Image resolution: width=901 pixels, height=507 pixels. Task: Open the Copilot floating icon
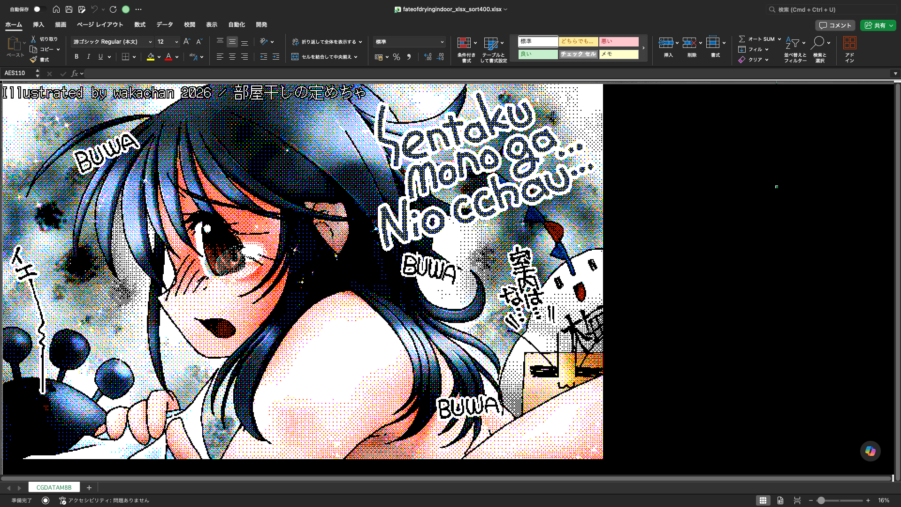[870, 451]
